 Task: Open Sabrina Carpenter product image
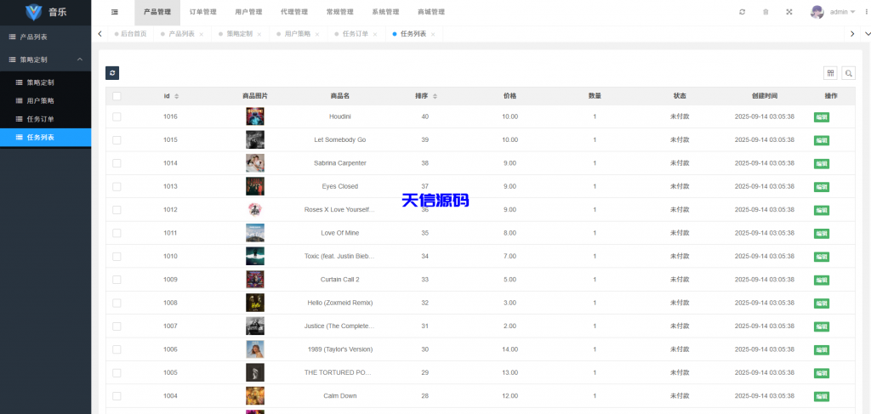[x=255, y=163]
